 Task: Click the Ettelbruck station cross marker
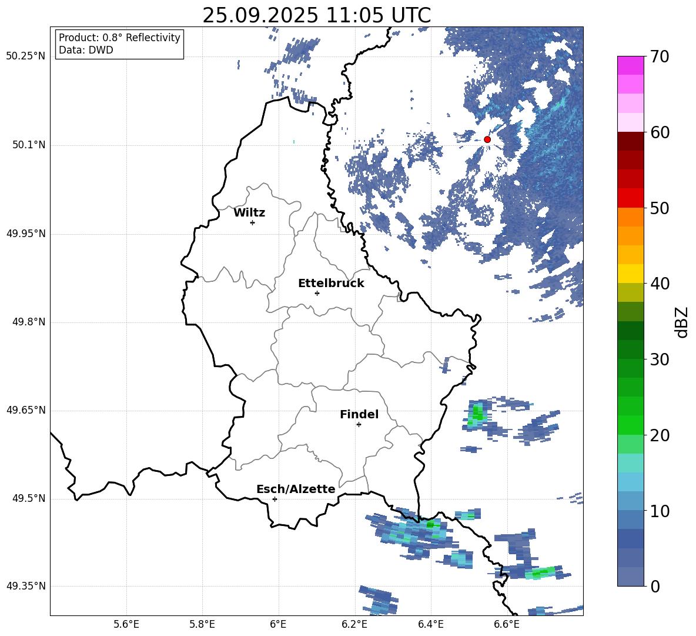317,293
